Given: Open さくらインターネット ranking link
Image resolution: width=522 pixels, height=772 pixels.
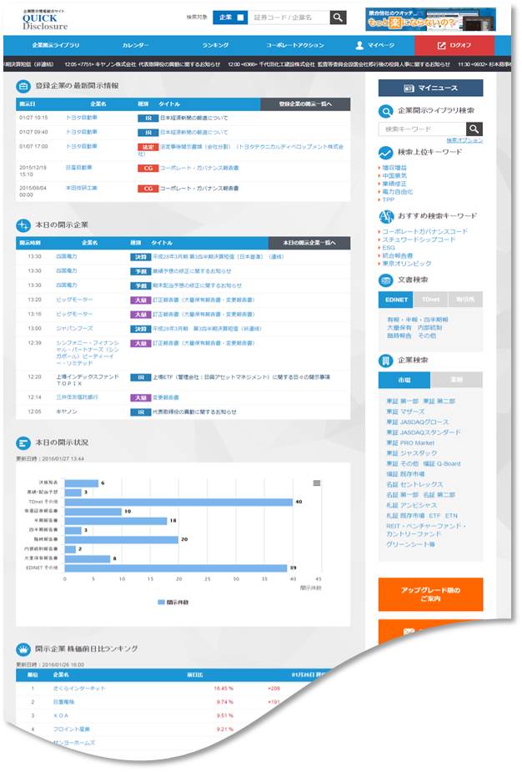Looking at the screenshot, I should click(78, 689).
